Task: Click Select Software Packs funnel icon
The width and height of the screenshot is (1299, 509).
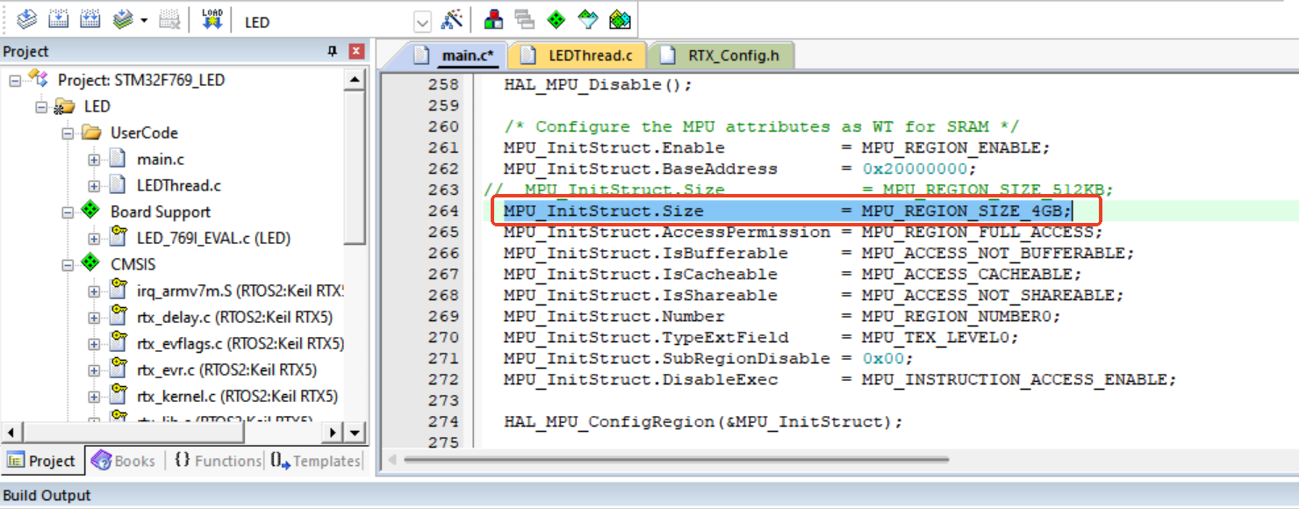Action: 588,20
